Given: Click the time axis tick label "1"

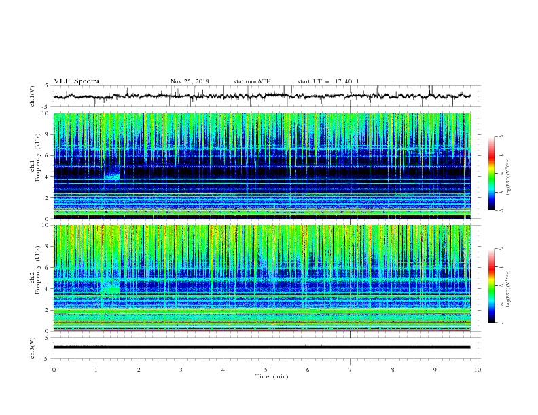Looking at the screenshot, I should tap(96, 370).
